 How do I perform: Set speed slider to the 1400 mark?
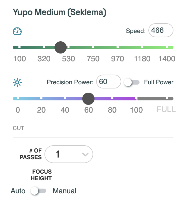[x=167, y=47]
